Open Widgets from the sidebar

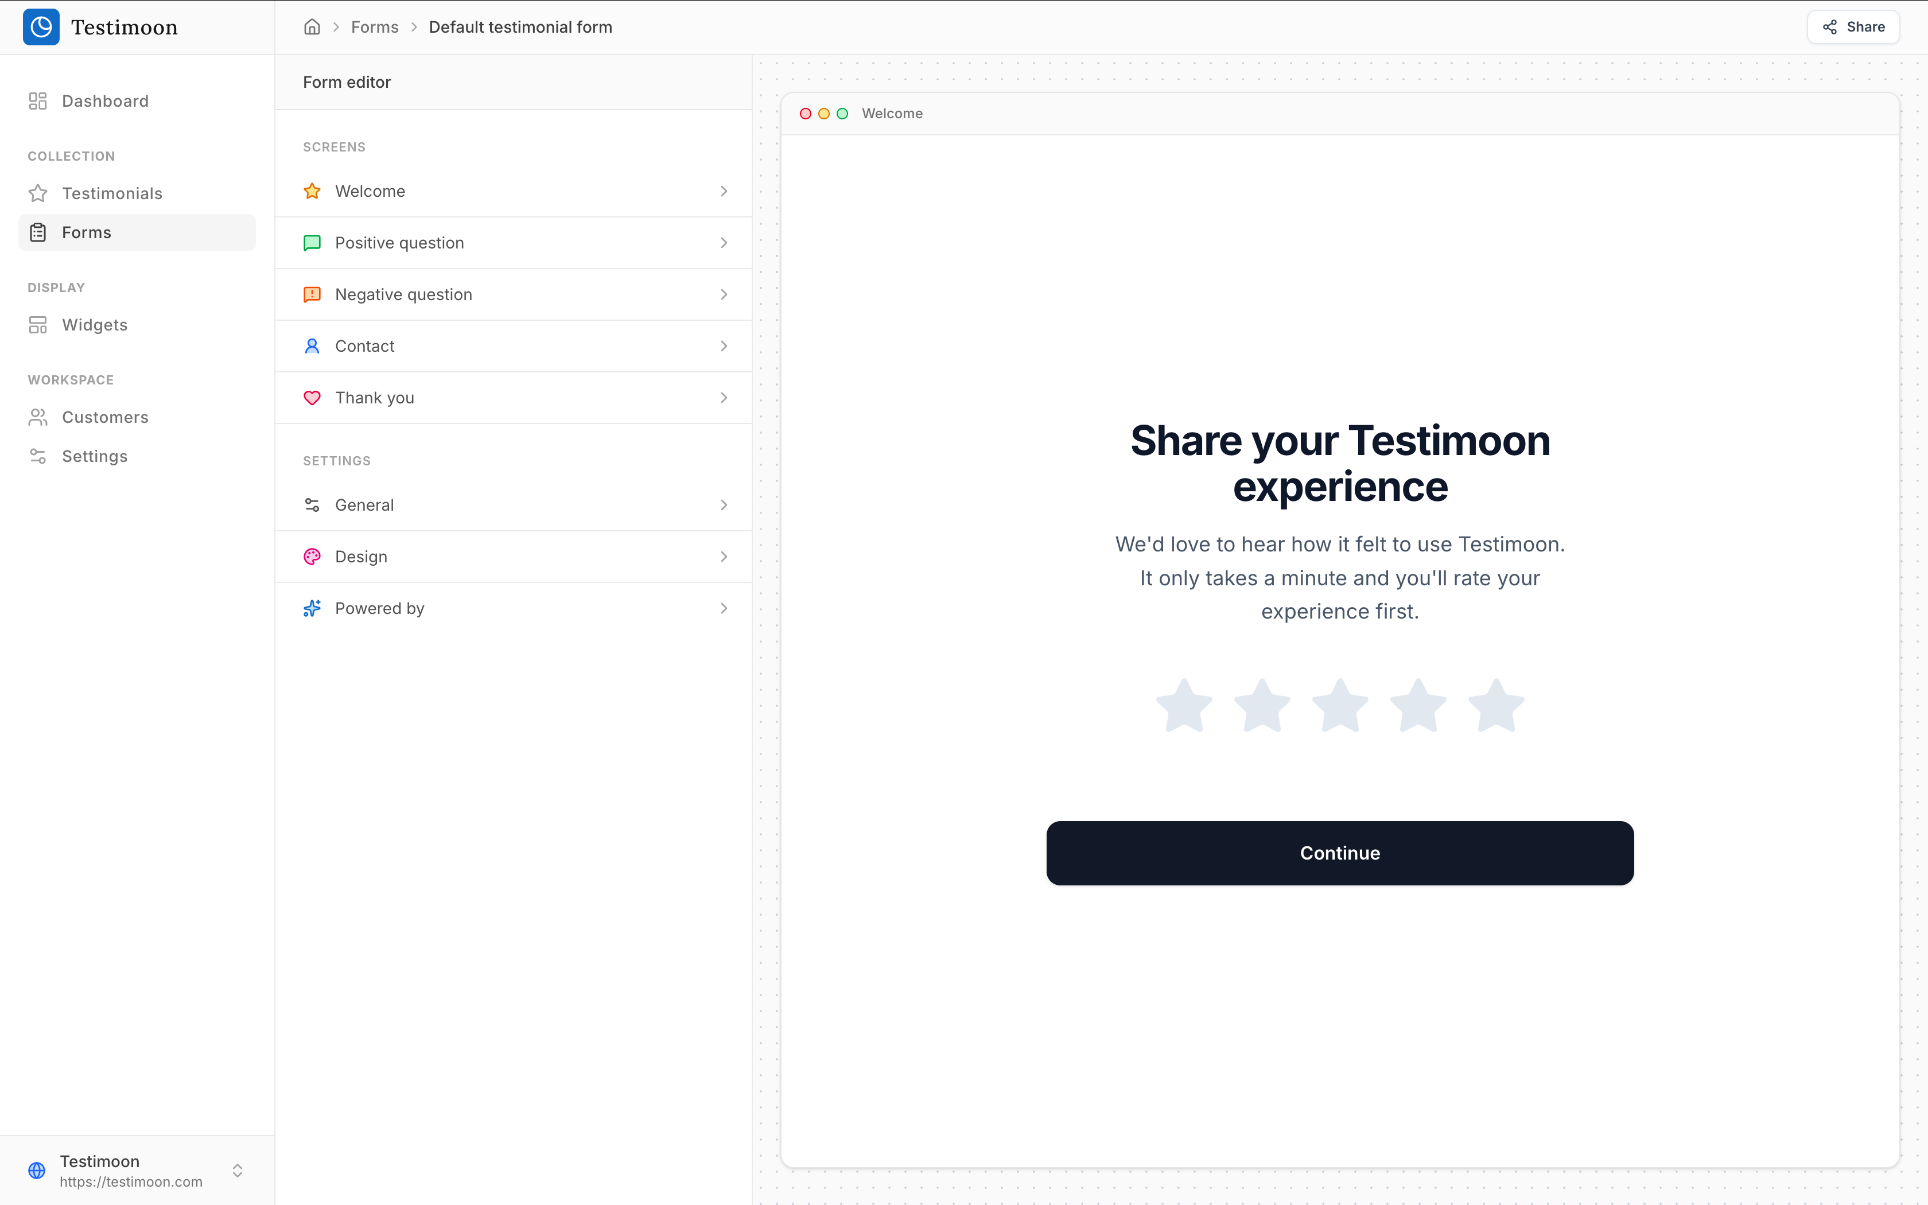[137, 325]
